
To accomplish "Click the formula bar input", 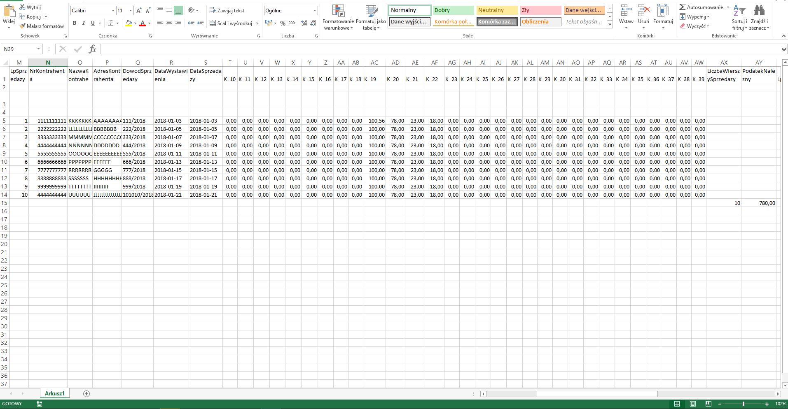I will (441, 49).
